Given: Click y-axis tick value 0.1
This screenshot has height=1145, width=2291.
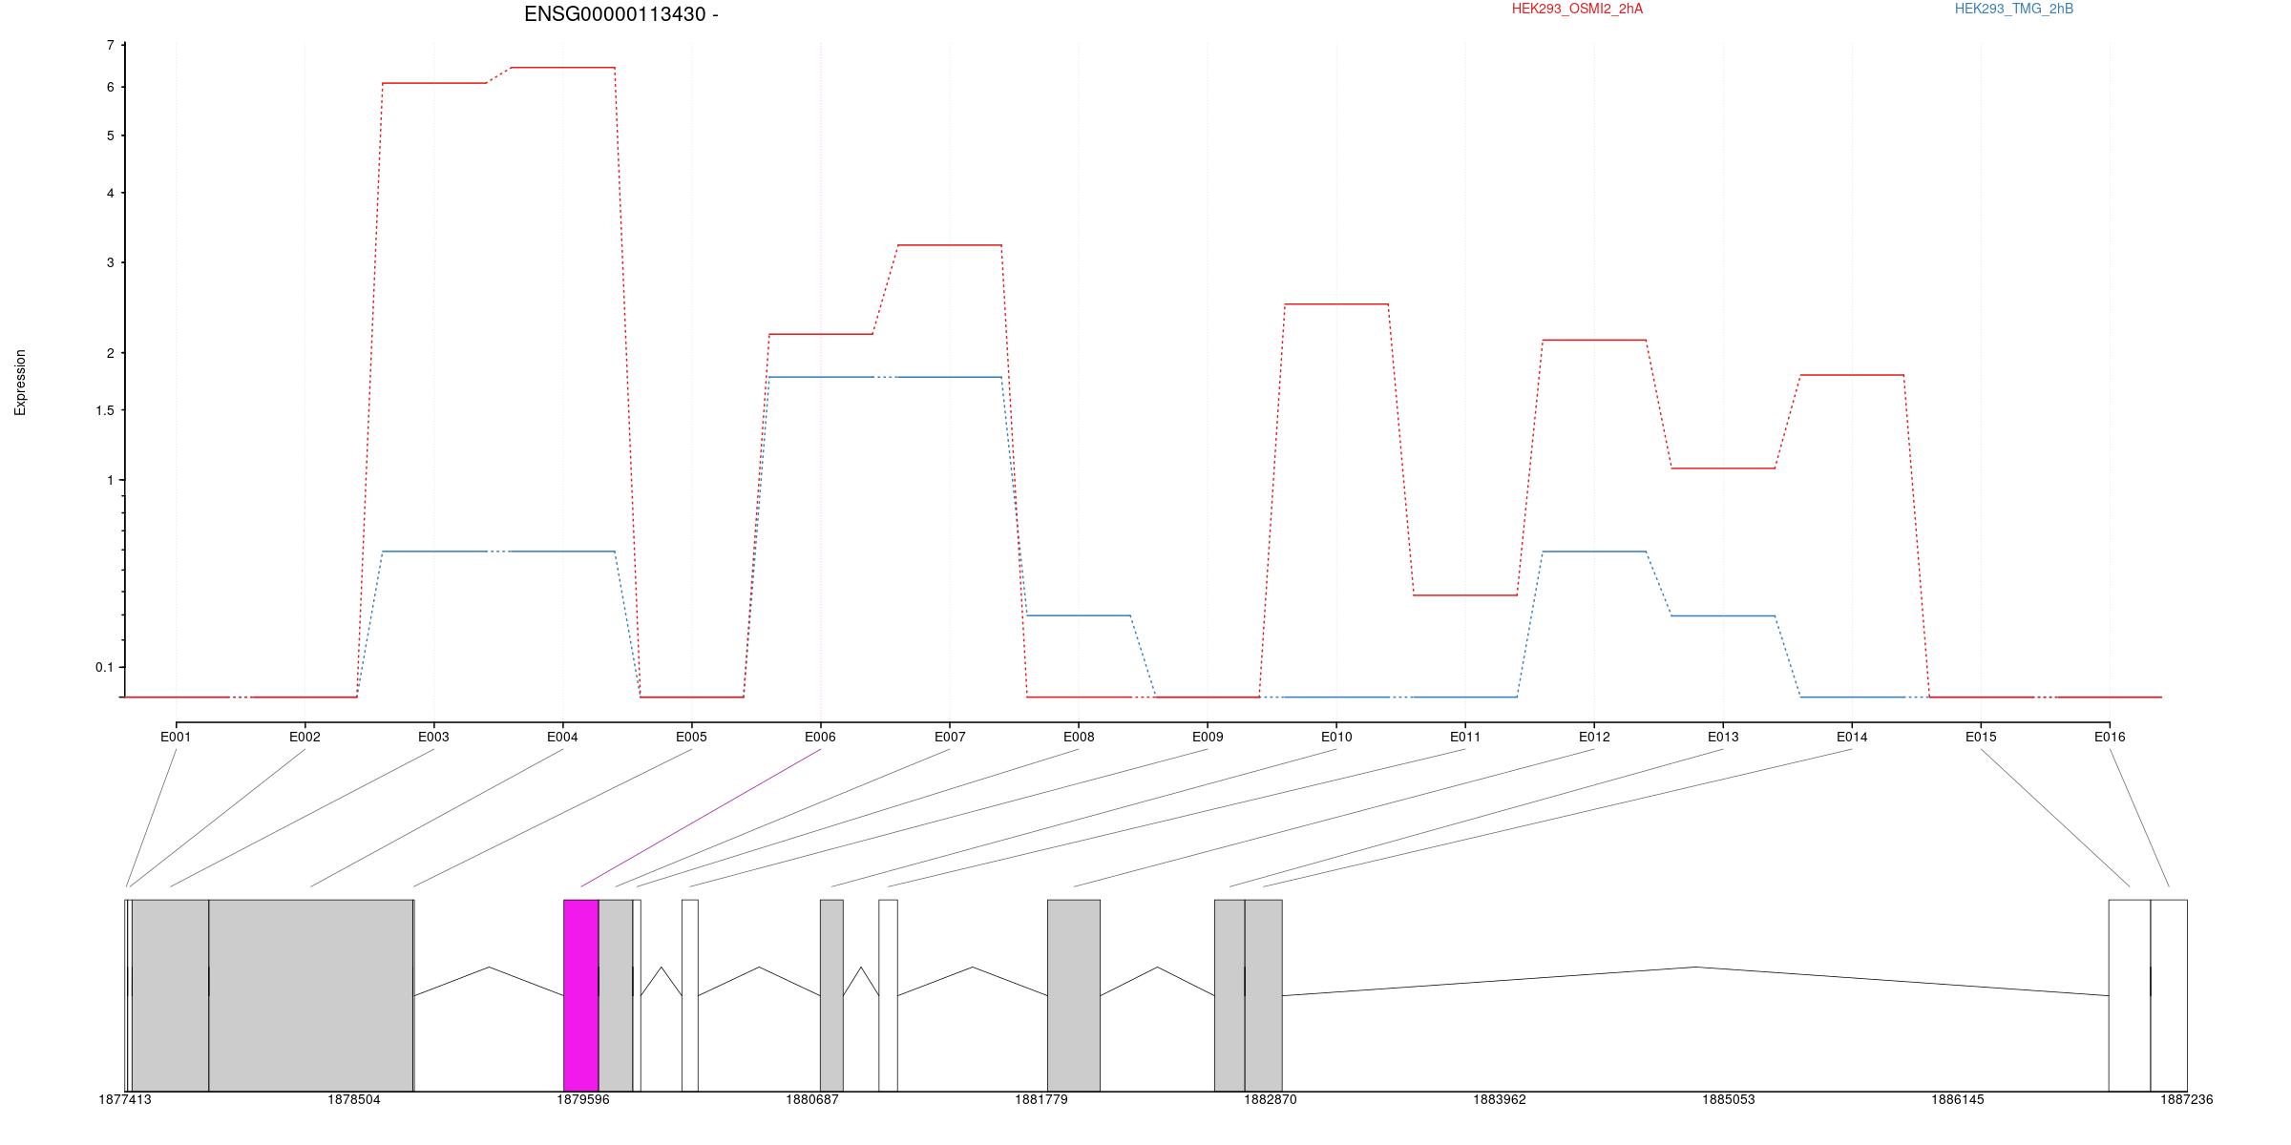Looking at the screenshot, I should tap(105, 668).
